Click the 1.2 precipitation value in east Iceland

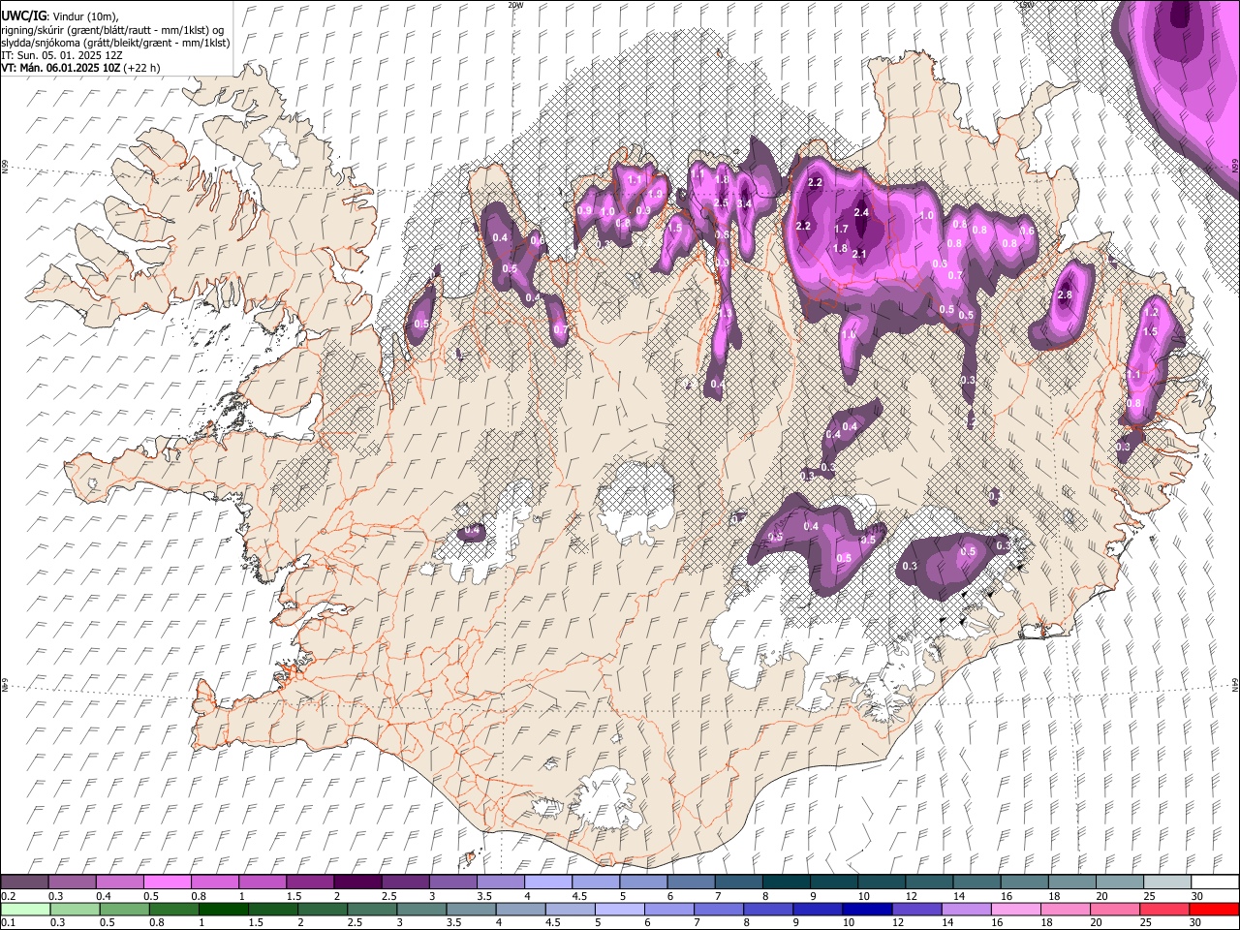pyautogui.click(x=1151, y=313)
